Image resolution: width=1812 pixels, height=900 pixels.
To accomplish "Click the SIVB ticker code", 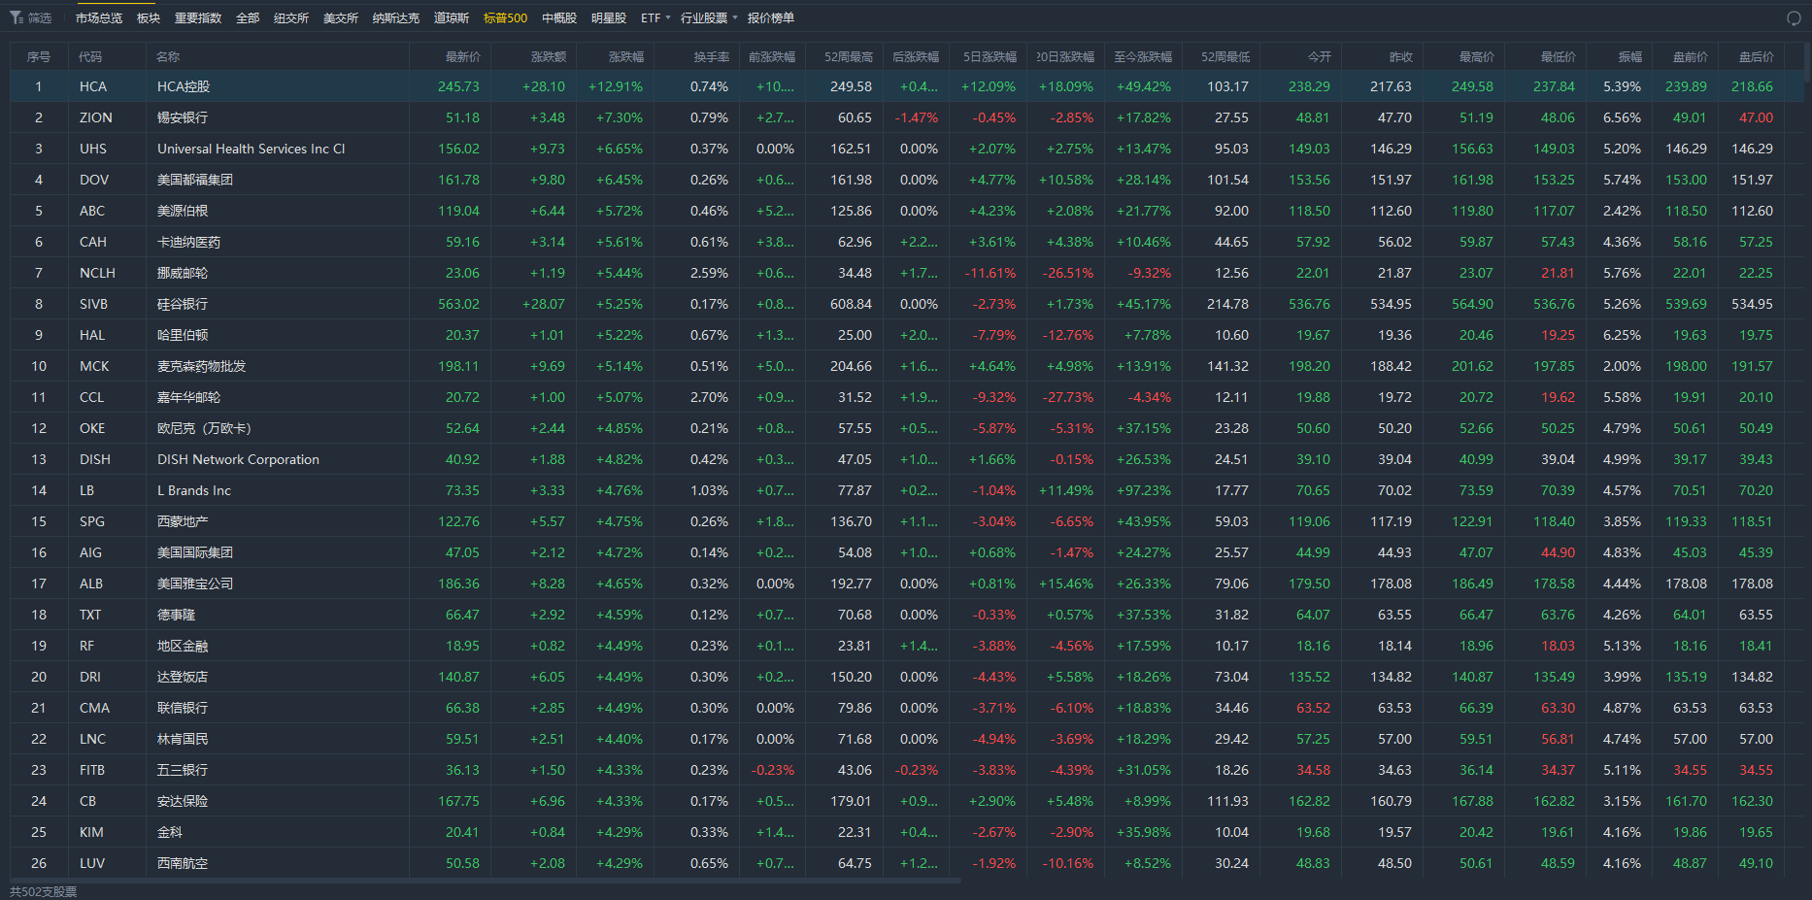I will 93,304.
